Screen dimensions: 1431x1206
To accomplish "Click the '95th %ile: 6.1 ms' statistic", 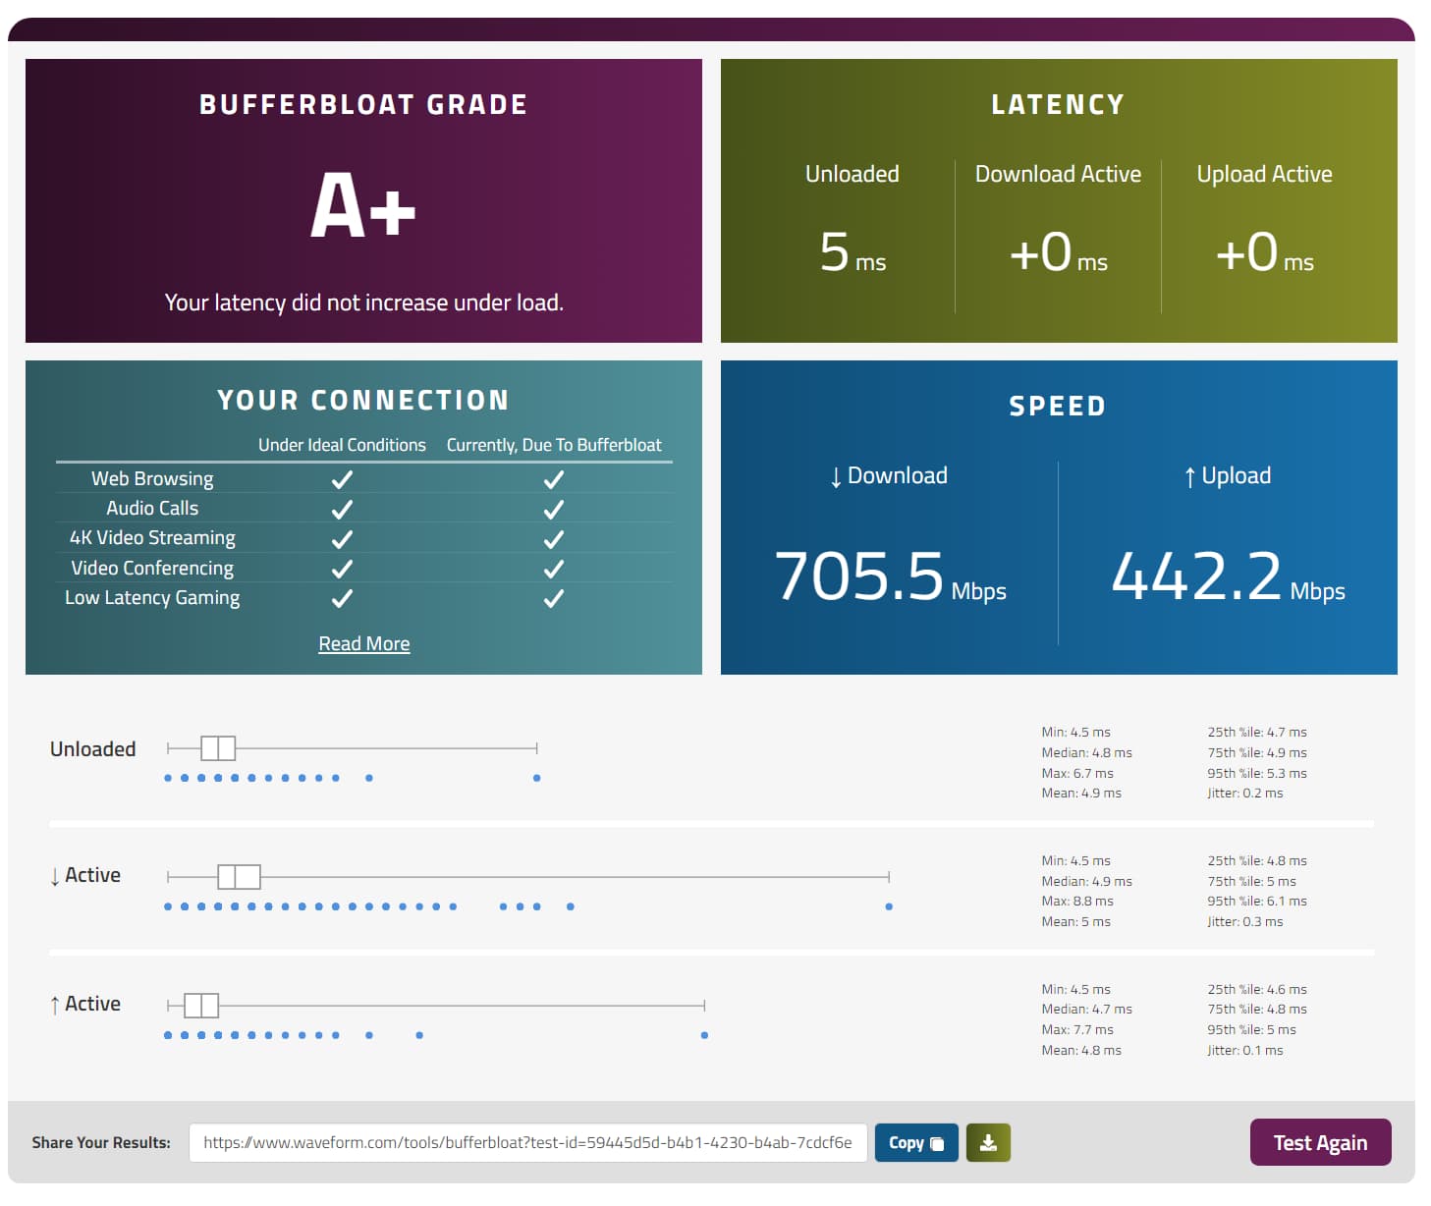I will tap(1257, 901).
